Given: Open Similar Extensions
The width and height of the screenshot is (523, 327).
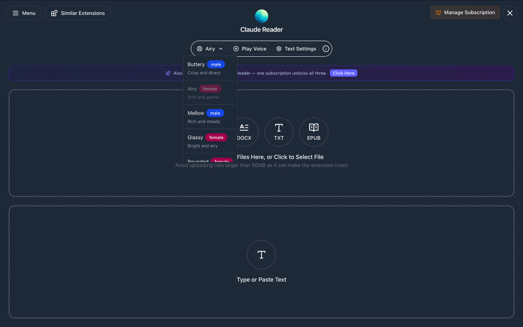Looking at the screenshot, I should coord(78,13).
